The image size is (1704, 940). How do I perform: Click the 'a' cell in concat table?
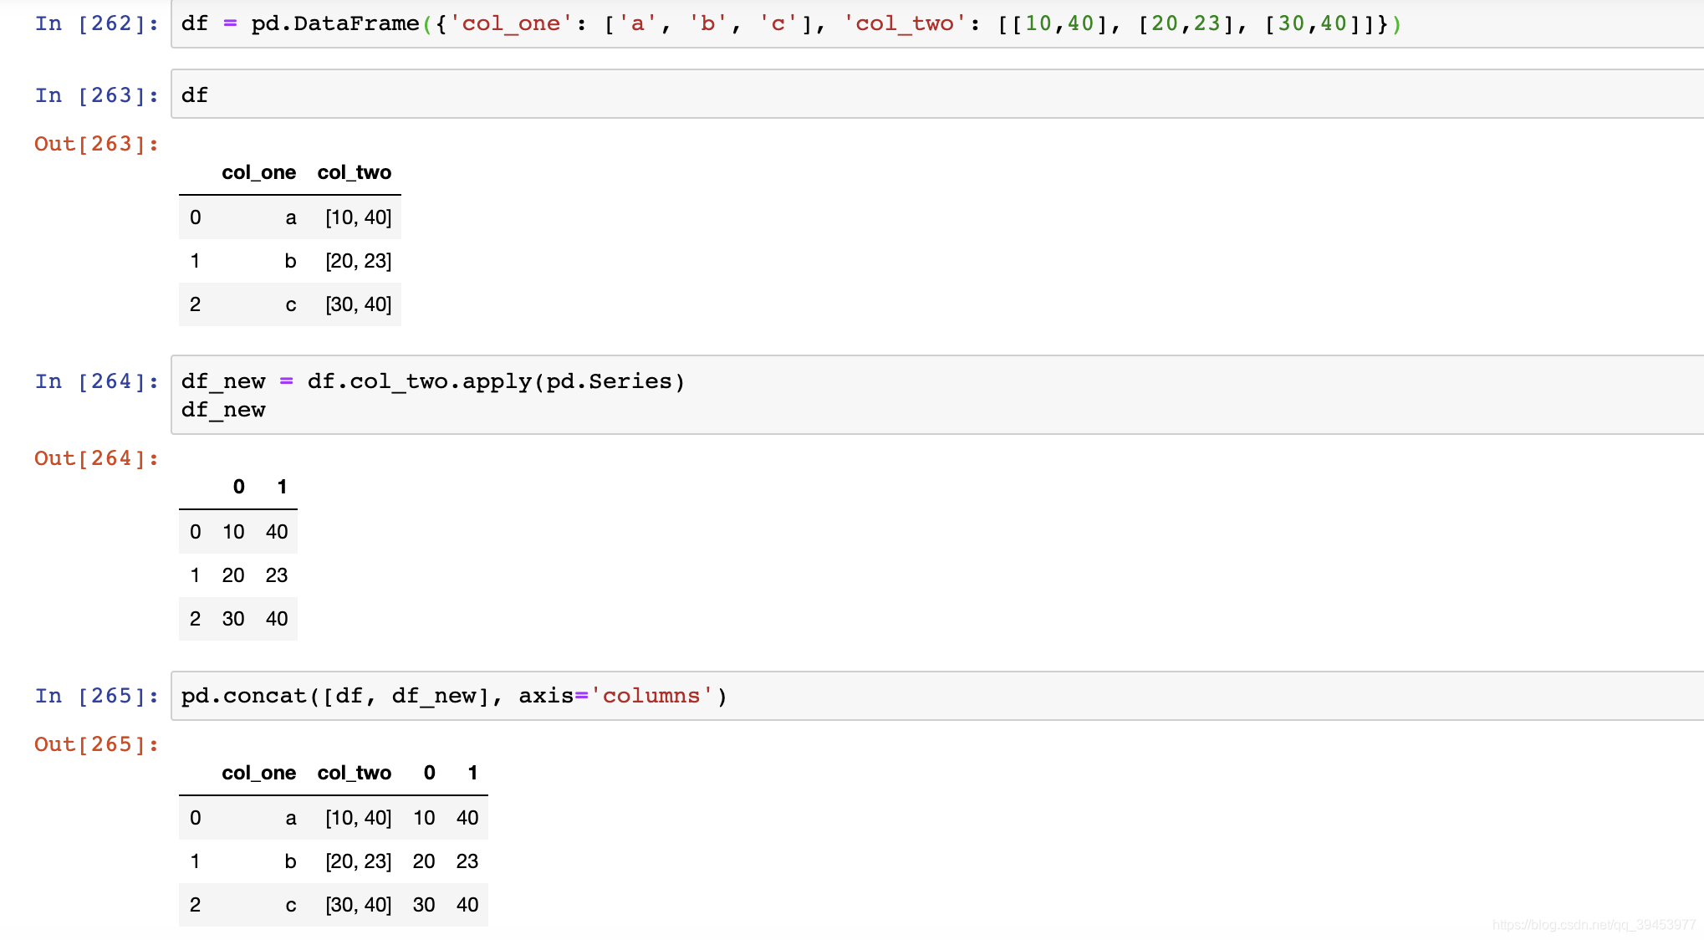[x=290, y=818]
